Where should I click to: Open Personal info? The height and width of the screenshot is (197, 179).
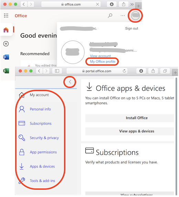point(40,109)
